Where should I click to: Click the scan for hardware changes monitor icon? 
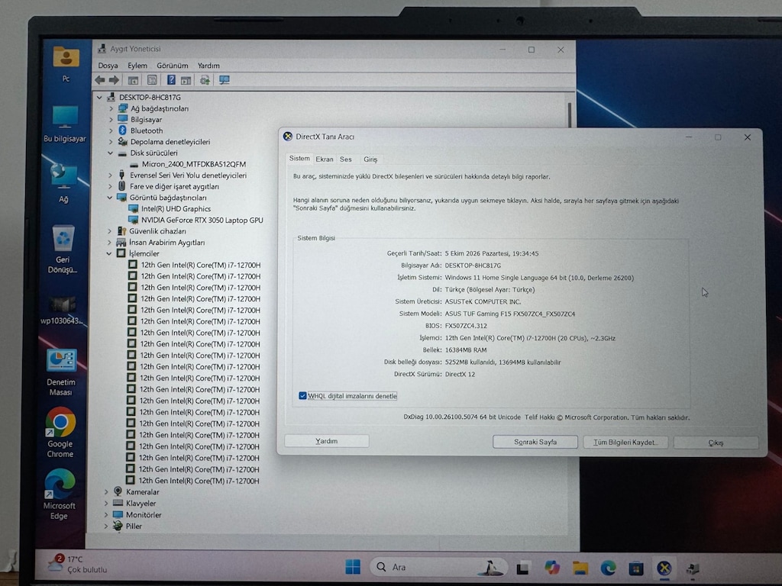point(225,79)
